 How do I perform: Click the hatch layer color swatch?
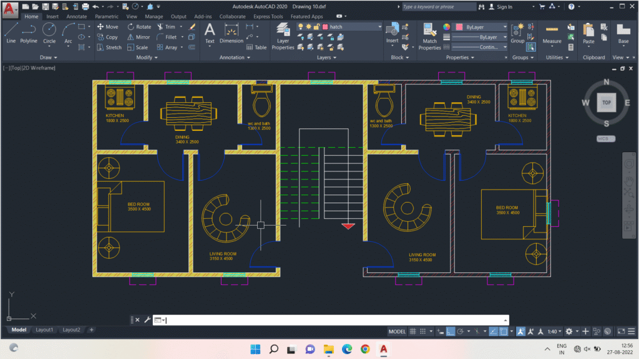(x=325, y=27)
